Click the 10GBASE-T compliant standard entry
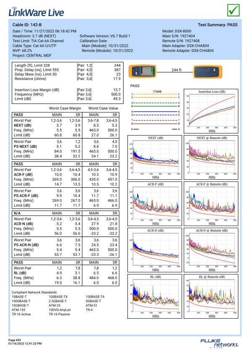The image size is (250, 354). tap(20, 306)
